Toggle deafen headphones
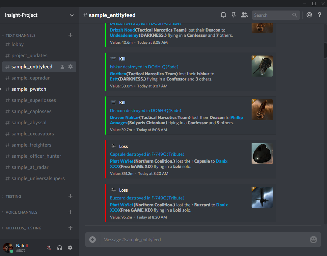Viewport: 327px width, 256px height. 60,248
